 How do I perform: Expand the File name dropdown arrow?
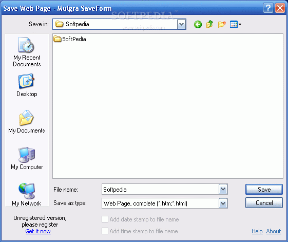[223, 189]
